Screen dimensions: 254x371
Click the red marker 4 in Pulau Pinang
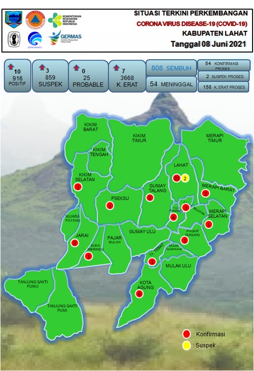click(x=174, y=217)
